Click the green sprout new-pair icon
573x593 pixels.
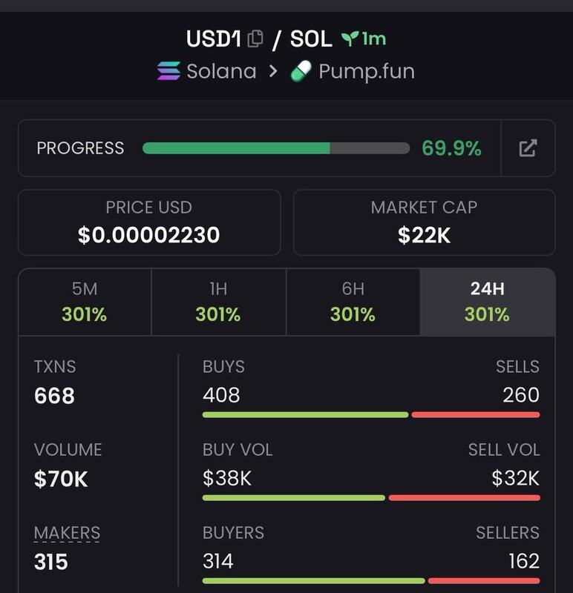(350, 39)
